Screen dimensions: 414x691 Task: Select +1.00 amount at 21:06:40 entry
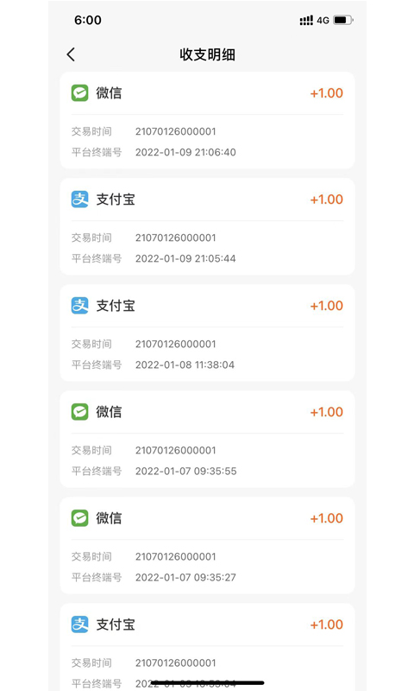click(326, 93)
